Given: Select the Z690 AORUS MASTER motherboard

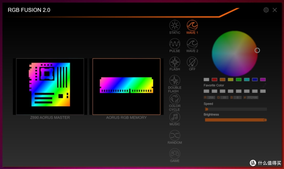Looking at the screenshot, I should coord(50,87).
